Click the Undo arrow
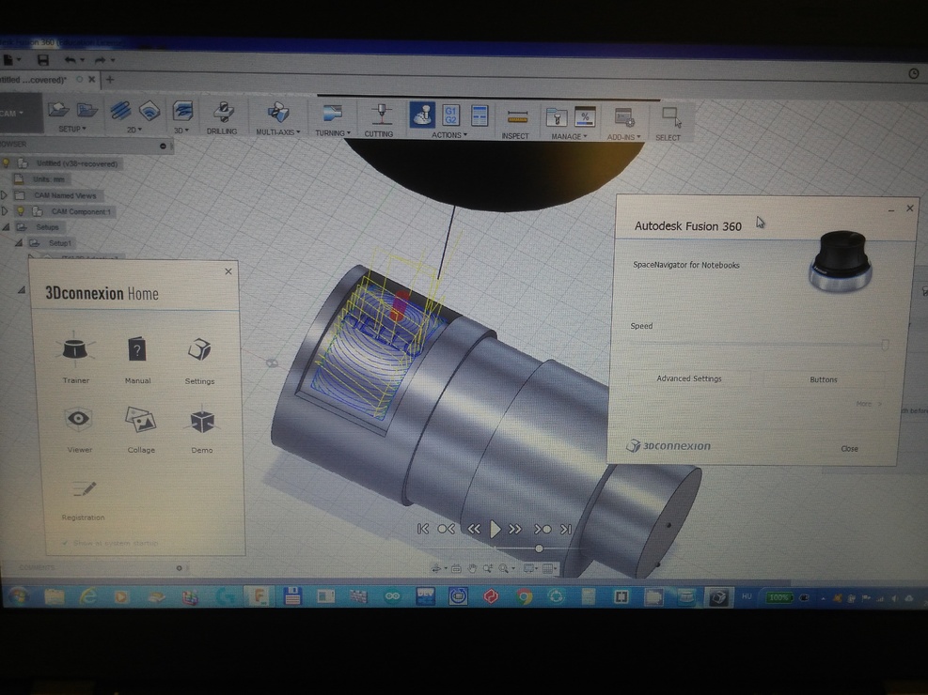 tap(71, 60)
